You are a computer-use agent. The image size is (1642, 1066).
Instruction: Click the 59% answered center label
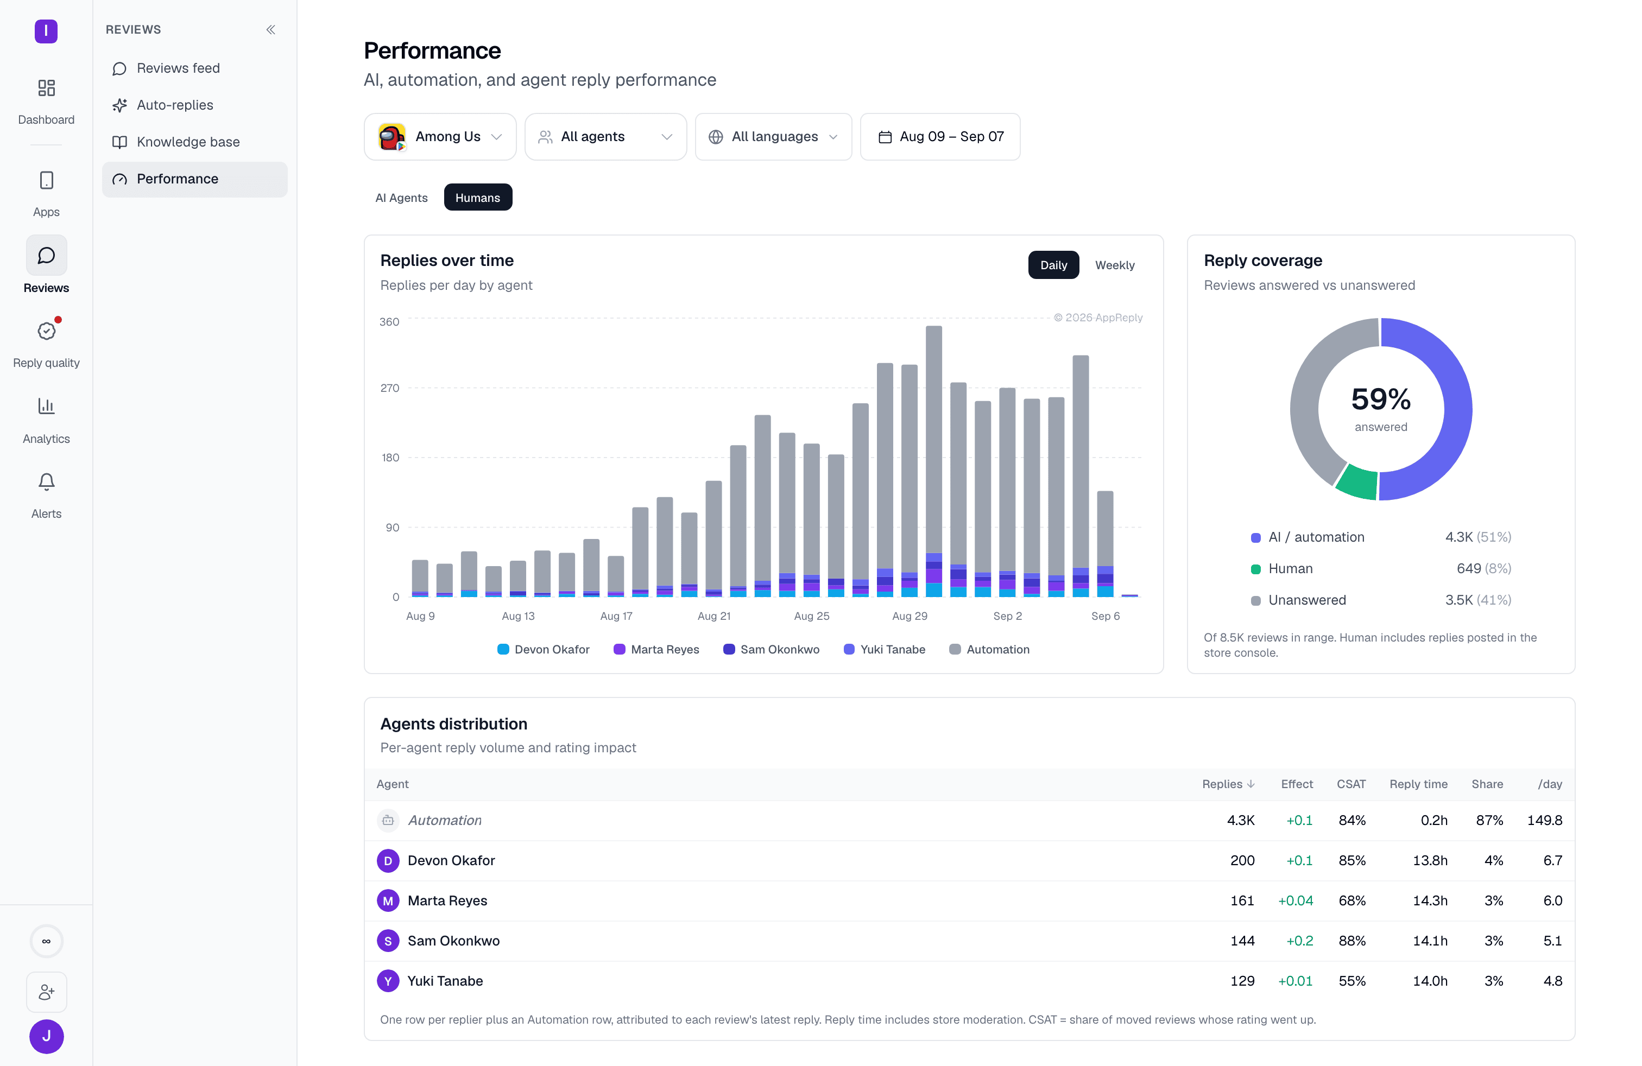1380,408
